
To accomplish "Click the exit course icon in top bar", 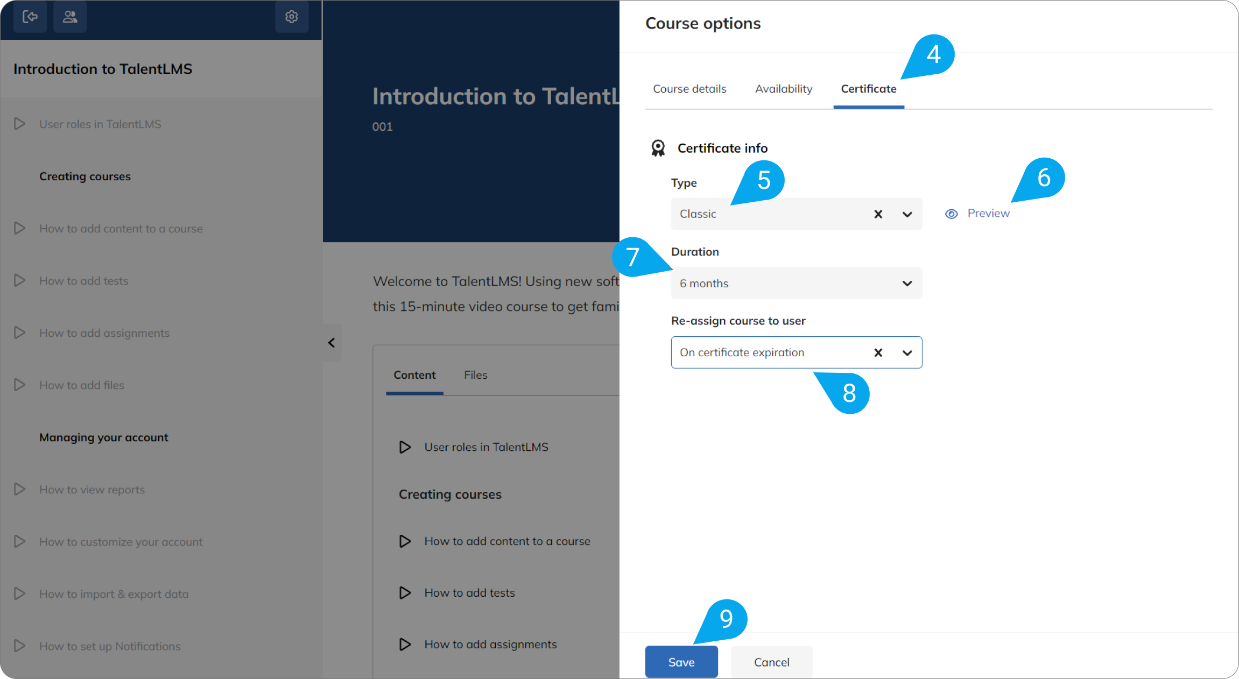I will point(30,17).
